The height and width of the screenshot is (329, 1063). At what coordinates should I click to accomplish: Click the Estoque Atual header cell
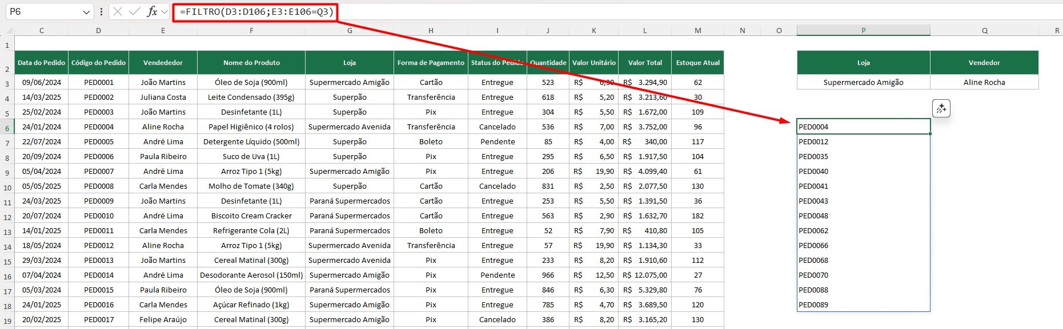click(x=697, y=63)
